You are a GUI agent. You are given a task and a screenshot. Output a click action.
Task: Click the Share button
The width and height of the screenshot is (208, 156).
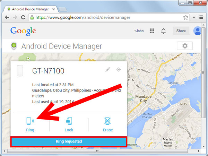tap(181, 31)
